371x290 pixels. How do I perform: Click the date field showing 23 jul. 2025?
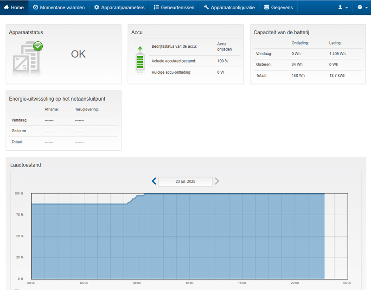pos(185,181)
